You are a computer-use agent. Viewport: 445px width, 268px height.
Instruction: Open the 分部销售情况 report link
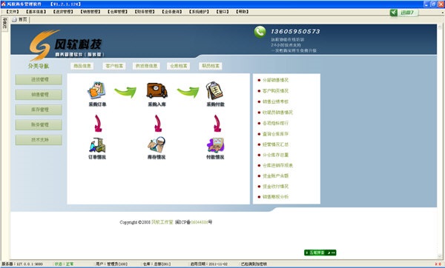(275, 80)
